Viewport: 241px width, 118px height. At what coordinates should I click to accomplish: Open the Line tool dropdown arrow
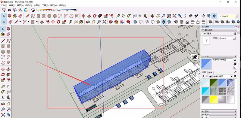click(20, 22)
